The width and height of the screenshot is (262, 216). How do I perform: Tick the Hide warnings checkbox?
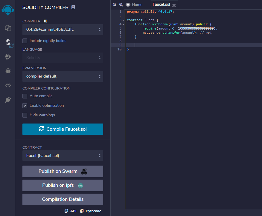(x=25, y=115)
